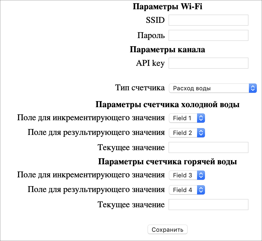This screenshot has width=262, height=241.
Task: Click the API key label
Action: click(x=150, y=63)
